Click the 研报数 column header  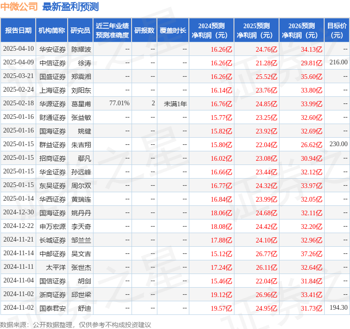coord(144,31)
